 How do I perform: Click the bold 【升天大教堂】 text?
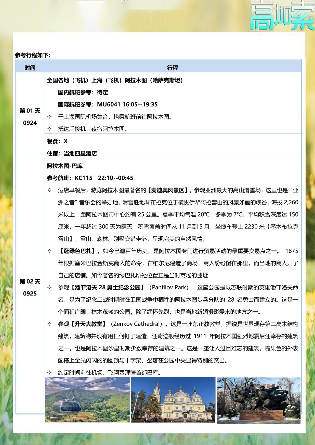point(89,324)
